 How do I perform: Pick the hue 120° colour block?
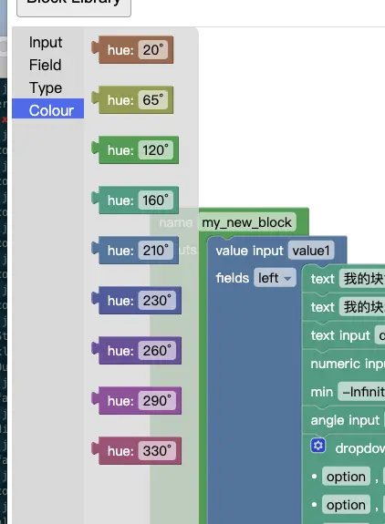[x=135, y=150]
